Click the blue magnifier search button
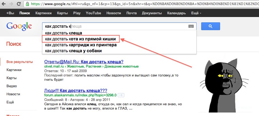 210,26
